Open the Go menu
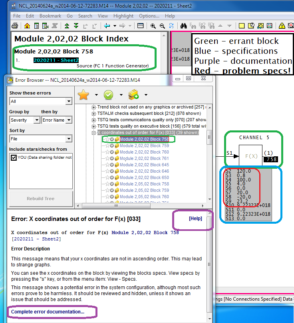The height and width of the screenshot is (323, 294). coord(70,16)
